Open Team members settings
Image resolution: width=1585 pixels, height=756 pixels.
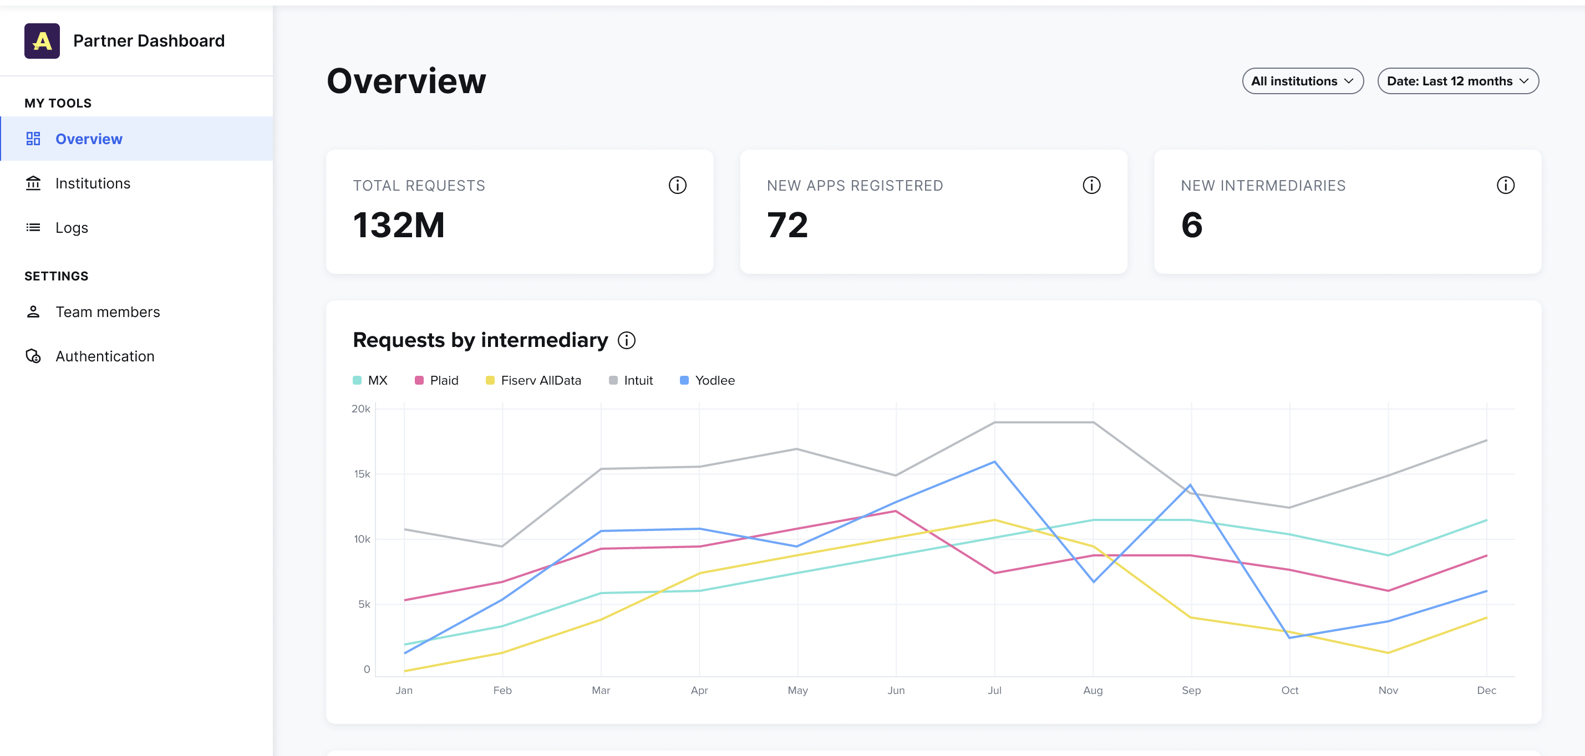pos(107,311)
